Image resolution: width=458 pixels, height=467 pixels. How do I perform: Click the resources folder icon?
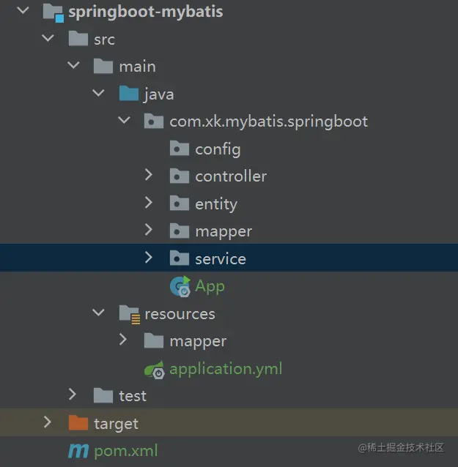point(129,314)
